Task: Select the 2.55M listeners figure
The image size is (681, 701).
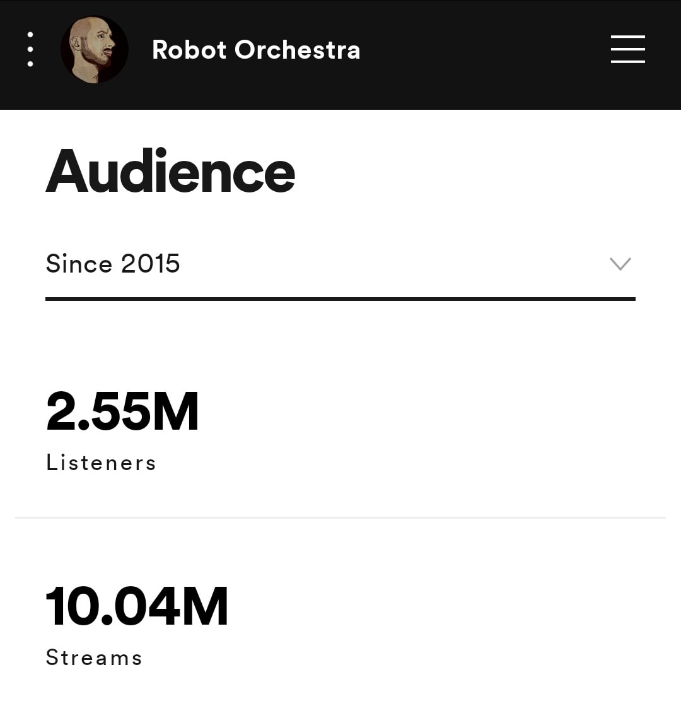Action: (x=122, y=411)
